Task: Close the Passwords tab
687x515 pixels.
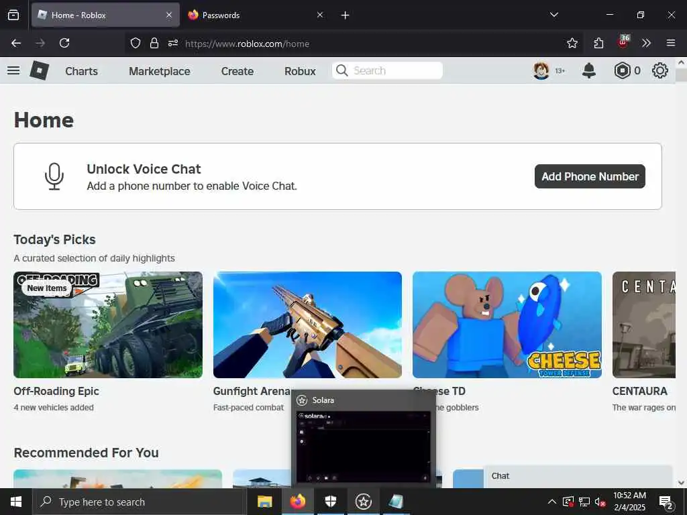Action: tap(320, 15)
